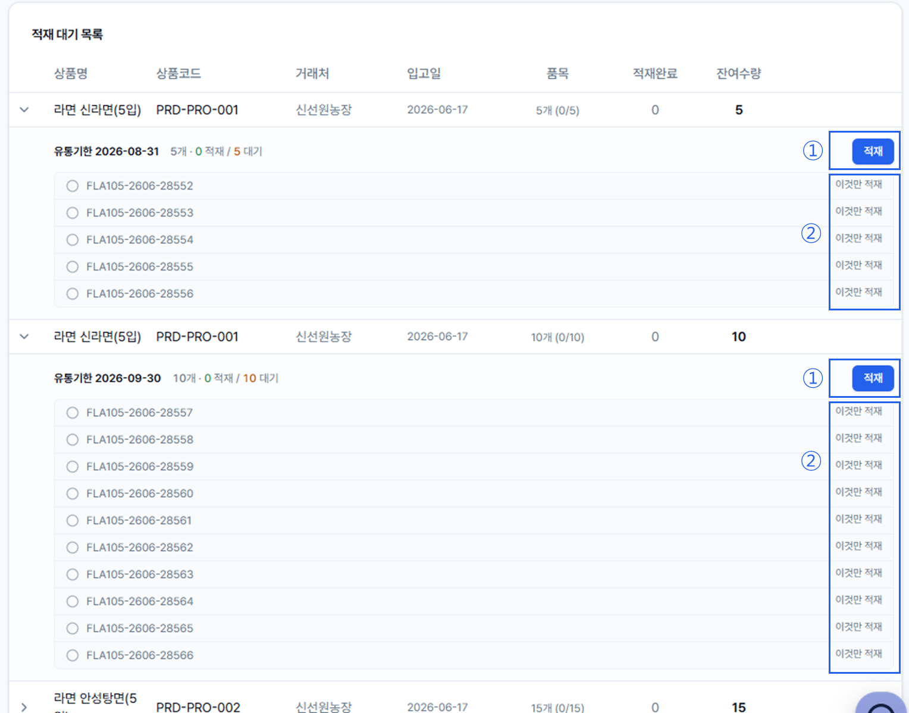This screenshot has width=909, height=713.
Task: Click 이것만 적재 for FLA105-2606-28555
Action: 858,265
